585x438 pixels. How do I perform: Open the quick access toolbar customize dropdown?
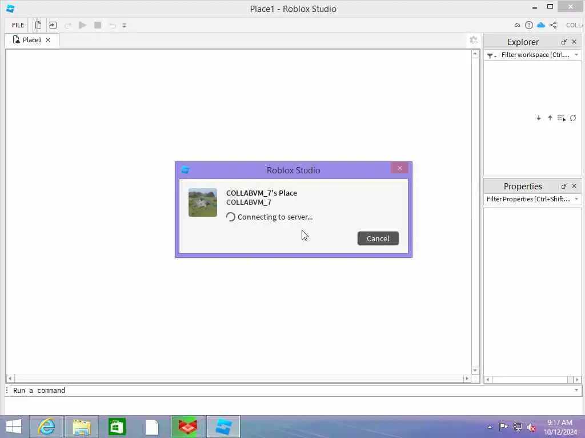point(125,25)
